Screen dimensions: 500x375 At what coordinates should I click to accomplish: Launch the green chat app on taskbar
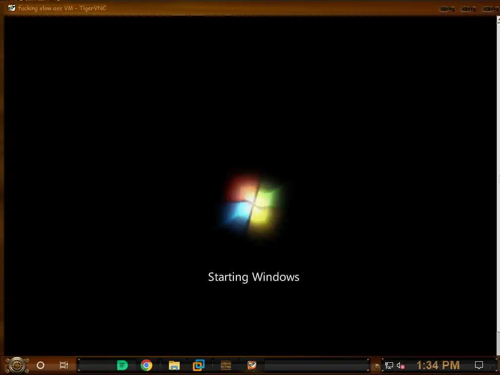tap(122, 365)
